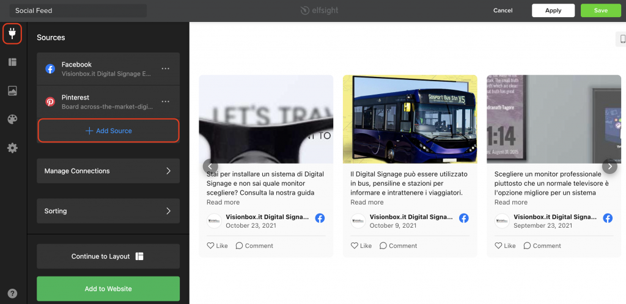Click Facebook badge on October 9 post

click(463, 218)
